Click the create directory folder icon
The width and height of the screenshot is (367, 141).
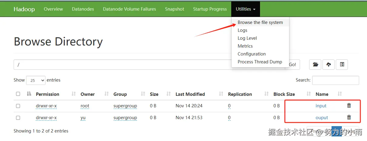(x=315, y=65)
